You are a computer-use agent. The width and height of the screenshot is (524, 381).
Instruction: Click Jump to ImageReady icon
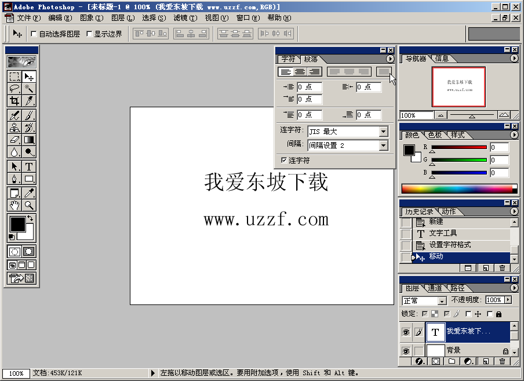tap(21, 278)
